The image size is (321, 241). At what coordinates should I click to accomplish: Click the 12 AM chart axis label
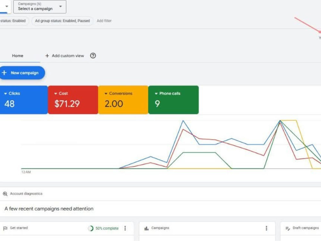(26, 172)
